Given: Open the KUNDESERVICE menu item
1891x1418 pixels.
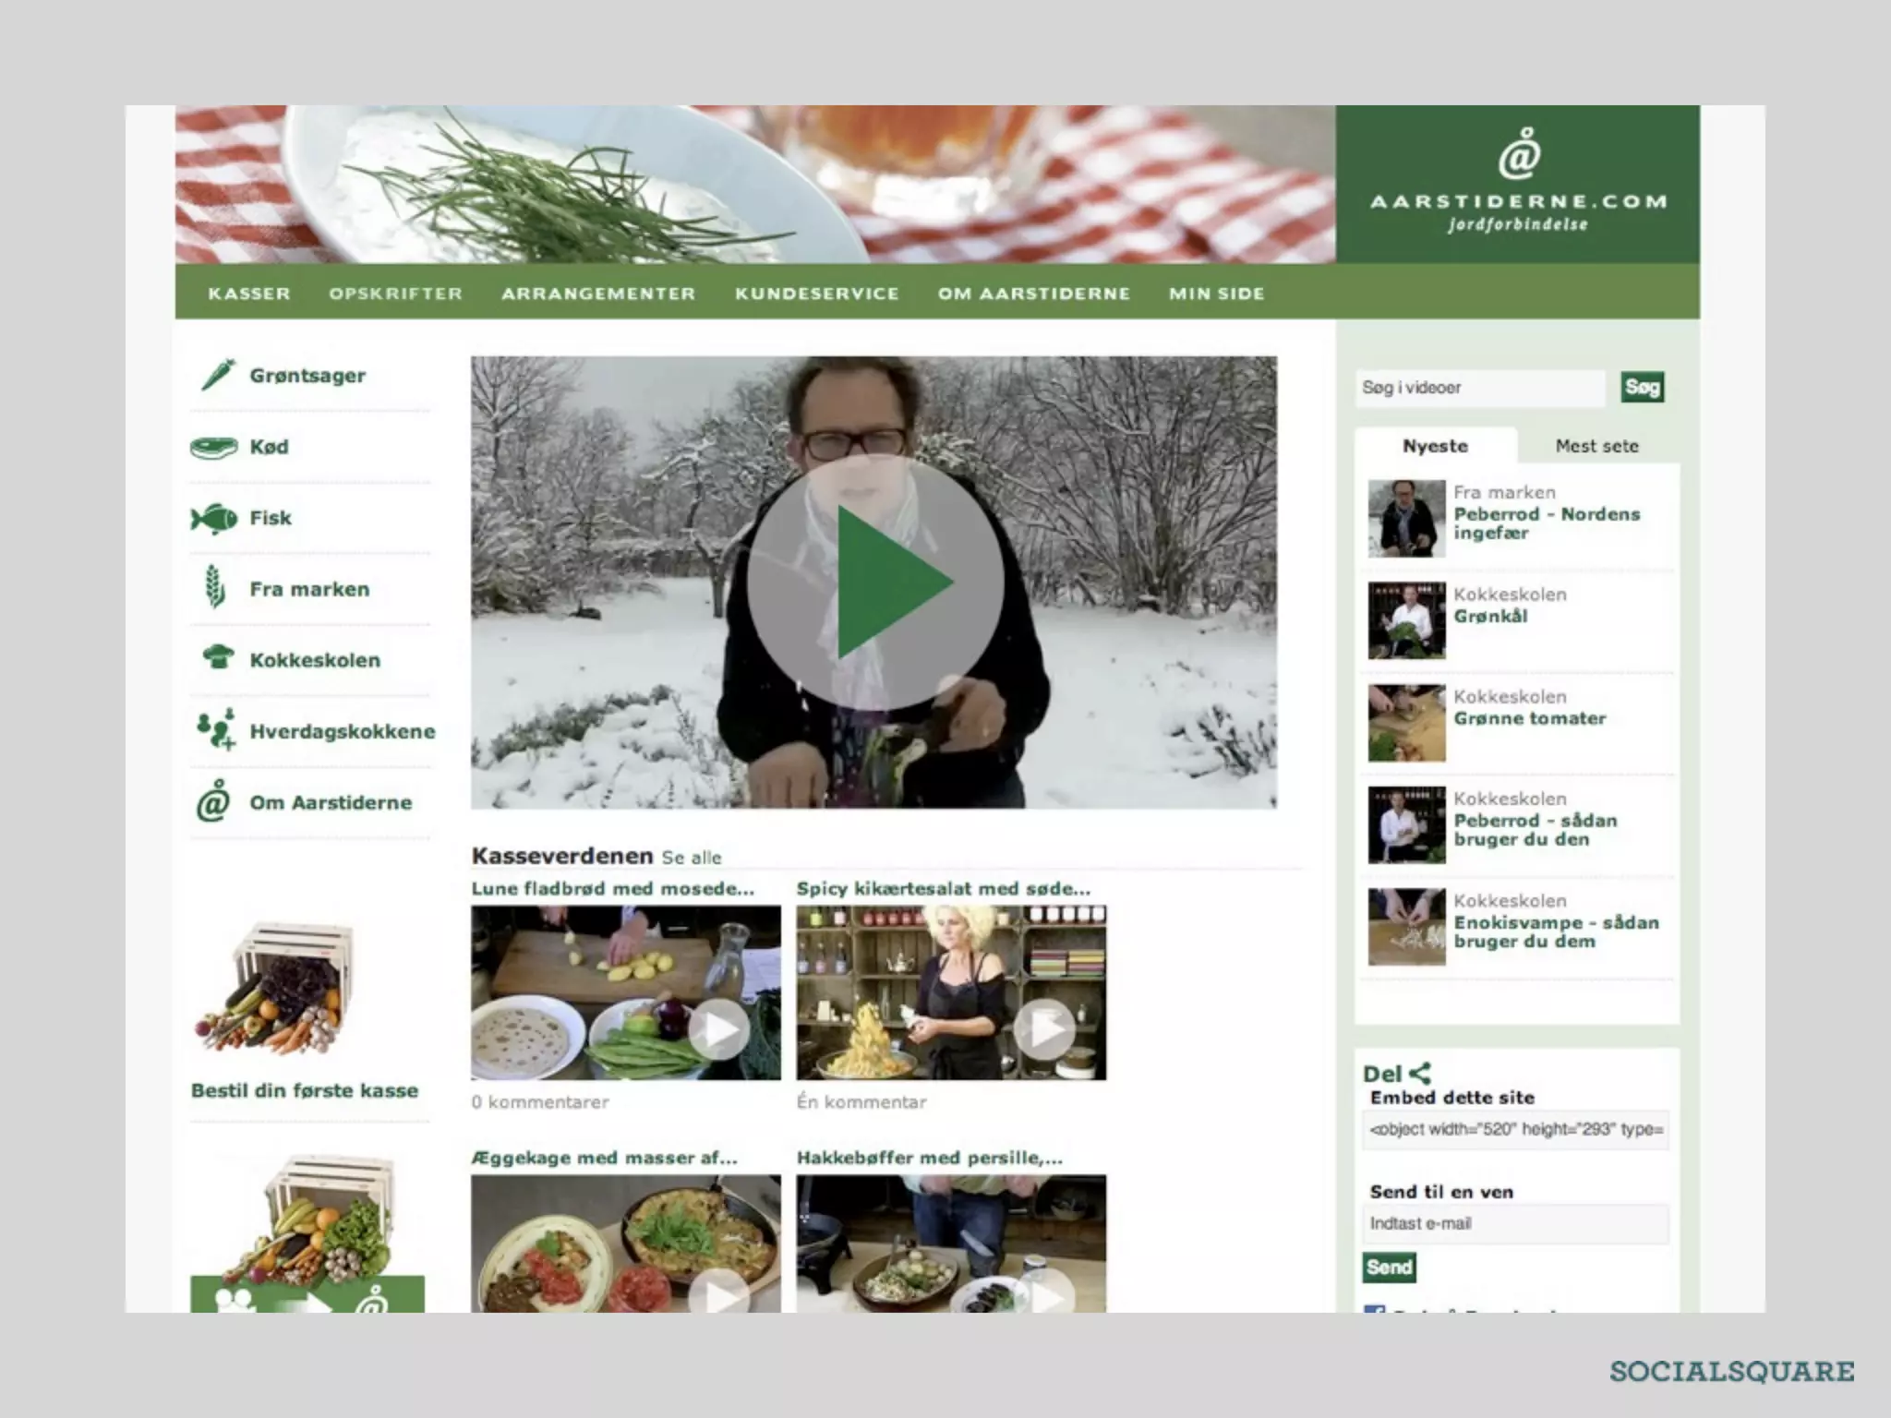Looking at the screenshot, I should (816, 294).
